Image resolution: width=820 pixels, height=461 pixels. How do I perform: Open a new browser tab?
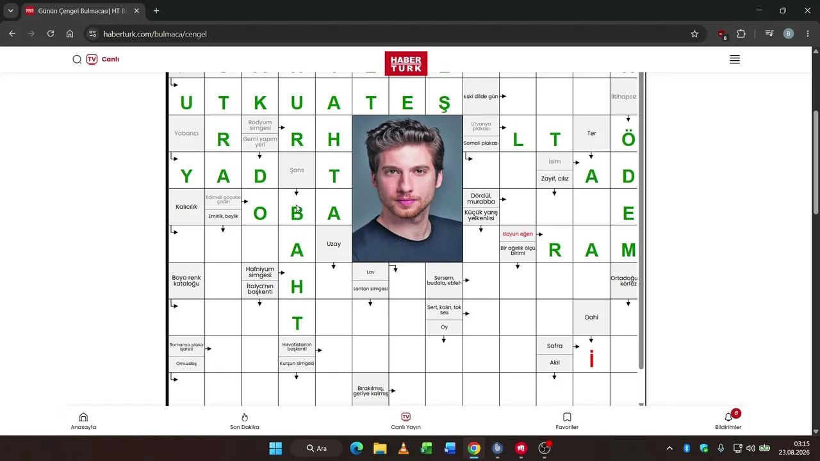pyautogui.click(x=156, y=11)
